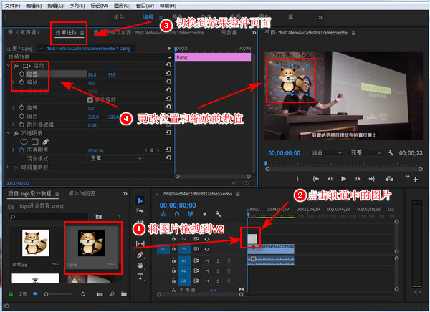Select the 0.png thumbnail in project panel
Image resolution: width=430 pixels, height=312 pixels.
(91, 243)
